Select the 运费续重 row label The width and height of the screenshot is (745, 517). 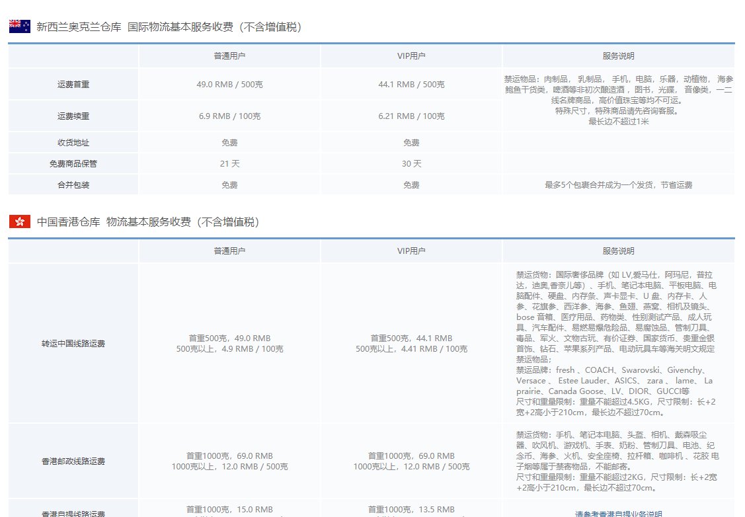72,116
